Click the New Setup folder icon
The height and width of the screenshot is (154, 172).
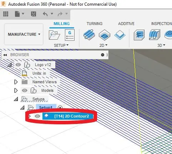click(54, 35)
